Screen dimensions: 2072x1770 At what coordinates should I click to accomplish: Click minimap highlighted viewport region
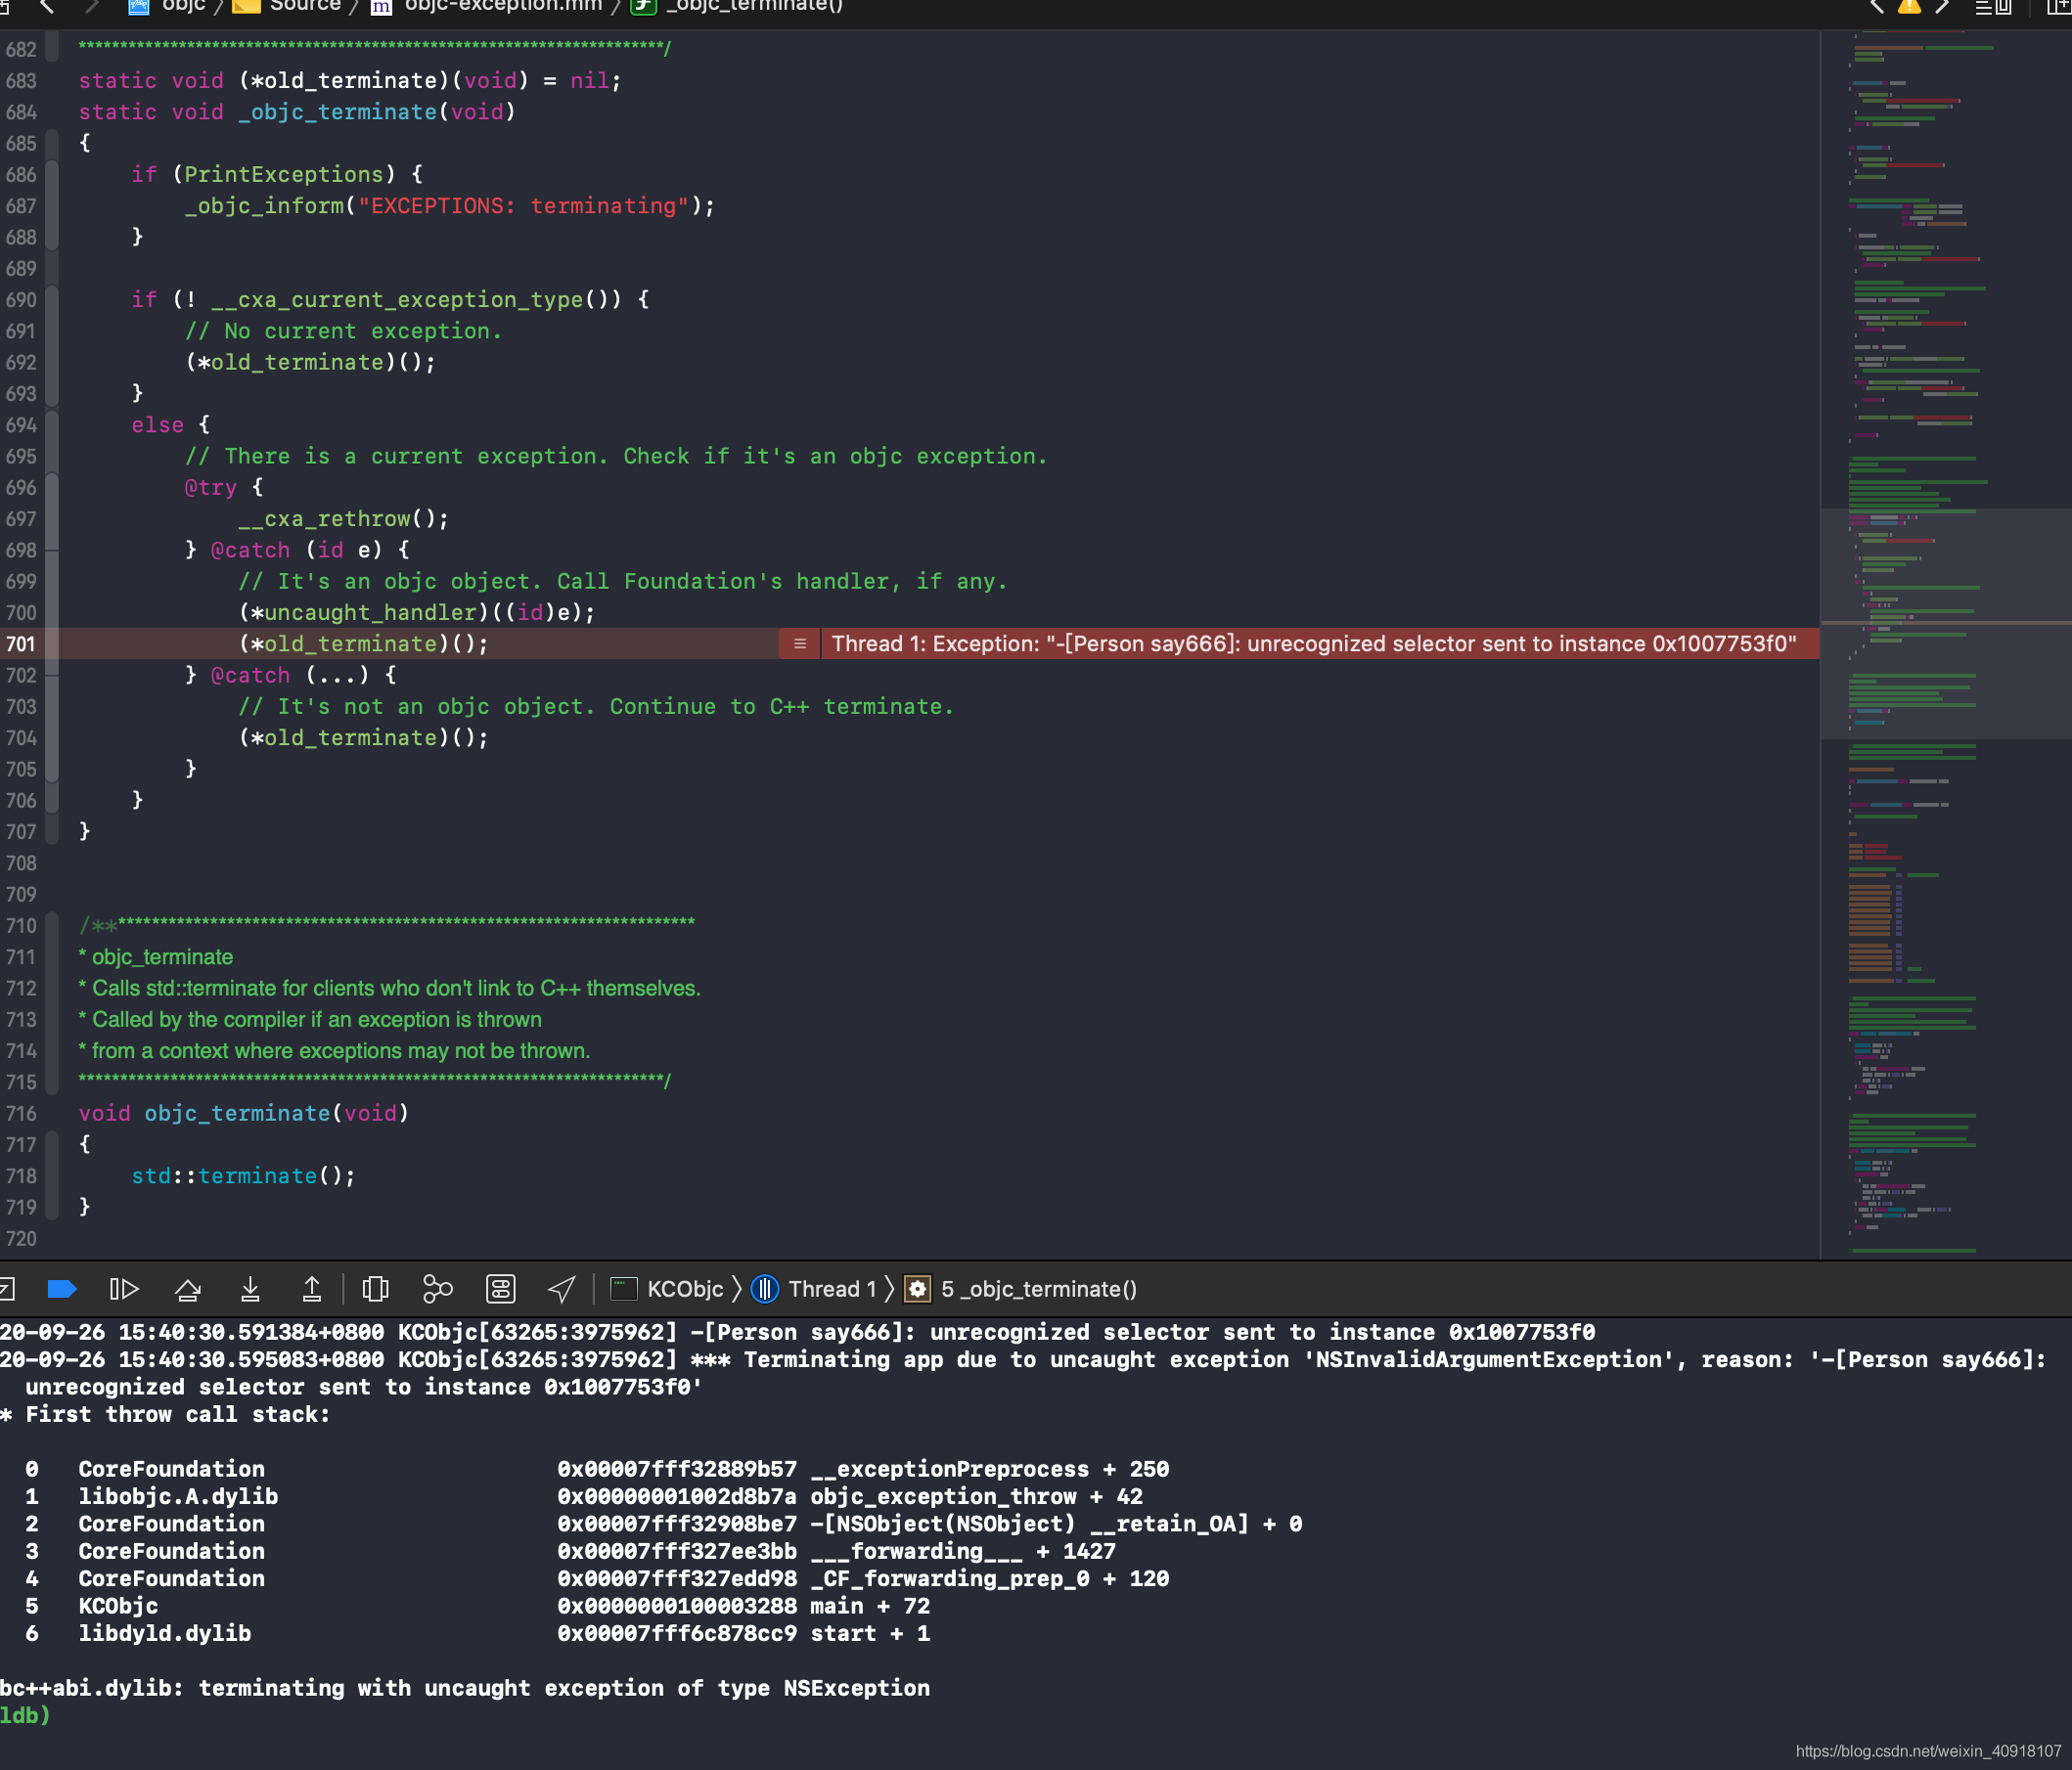tap(1945, 624)
